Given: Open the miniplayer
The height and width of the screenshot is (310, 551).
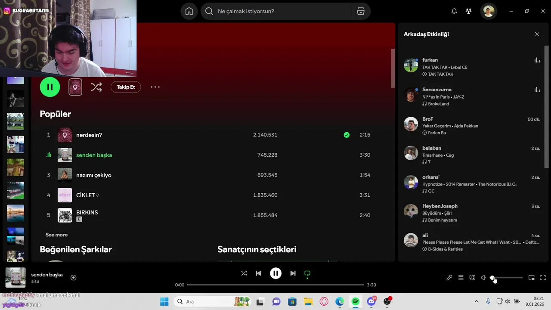Looking at the screenshot, I should pyautogui.click(x=532, y=278).
